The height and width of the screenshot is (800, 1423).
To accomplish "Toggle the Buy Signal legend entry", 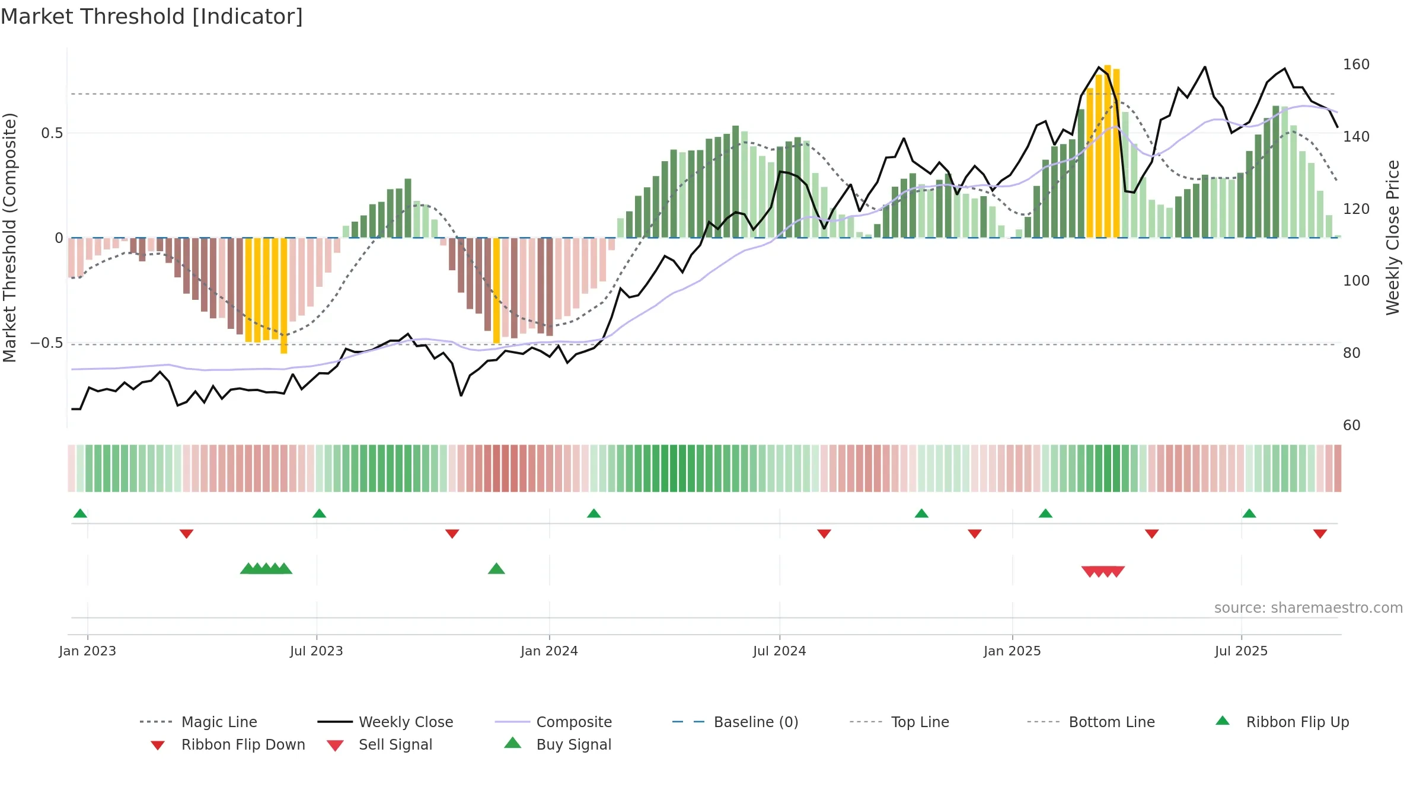I will [557, 744].
